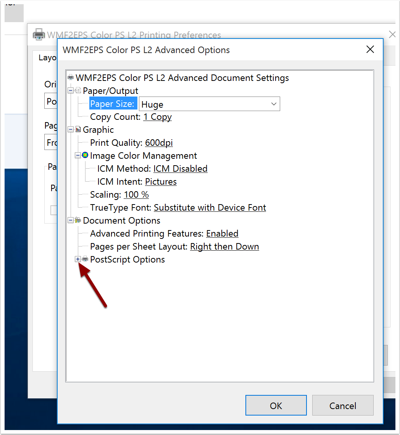This screenshot has width=400, height=435.
Task: Select the Advanced Printing Features label
Action: [147, 234]
